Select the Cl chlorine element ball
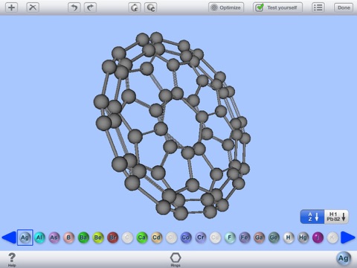This screenshot has width=357, height=268. [x=171, y=237]
